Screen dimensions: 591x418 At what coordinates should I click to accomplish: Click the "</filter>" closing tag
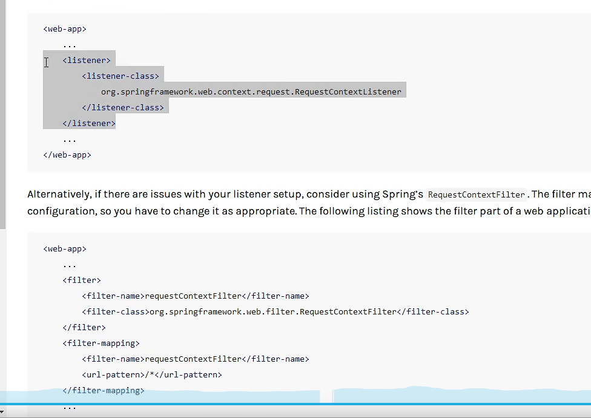pos(84,328)
